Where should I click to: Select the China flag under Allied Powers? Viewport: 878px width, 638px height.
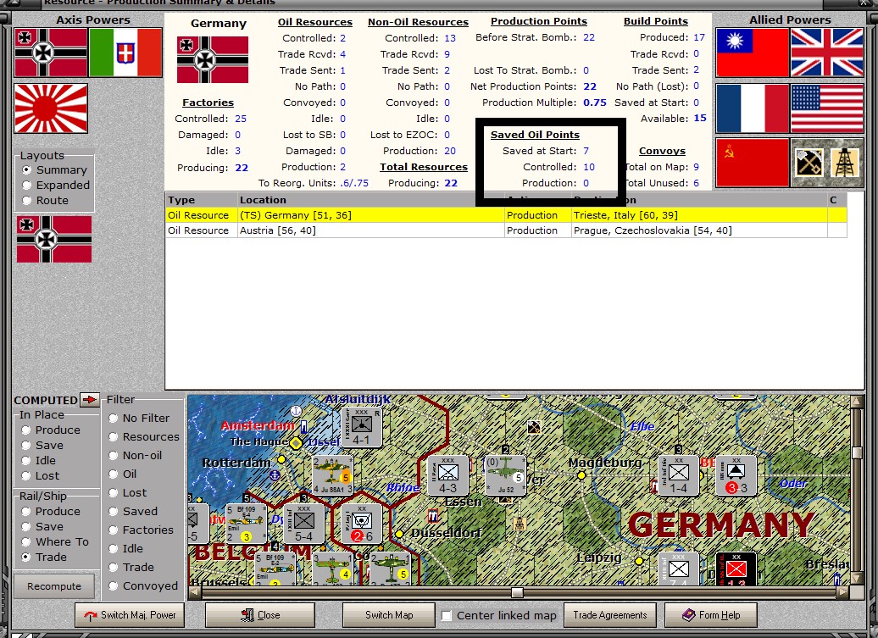[752, 53]
